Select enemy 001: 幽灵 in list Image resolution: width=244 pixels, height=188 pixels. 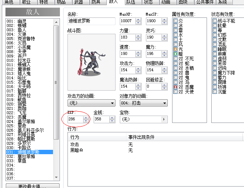(29, 21)
